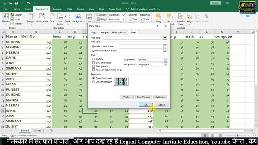Click the zoom in plus button
This screenshot has width=258, height=145.
(x=248, y=135)
